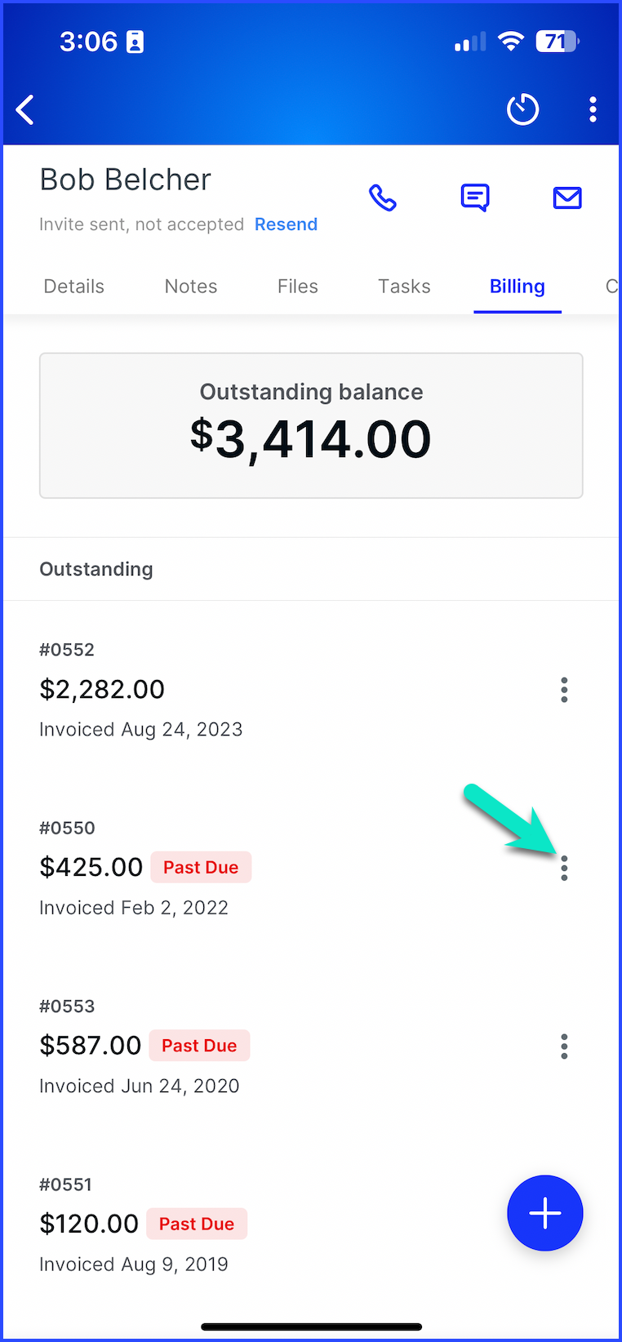Open options menu for invoice #0550

564,868
